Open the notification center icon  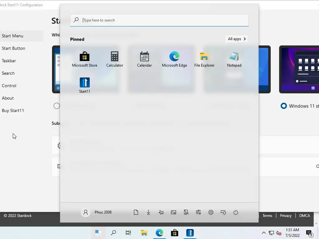pos(309,233)
